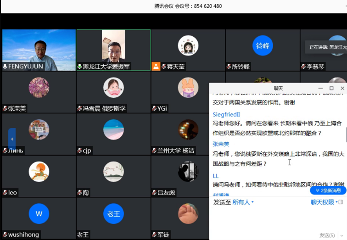The image size is (347, 240).
Task: Click cjp's beach avatar
Action: (113, 129)
